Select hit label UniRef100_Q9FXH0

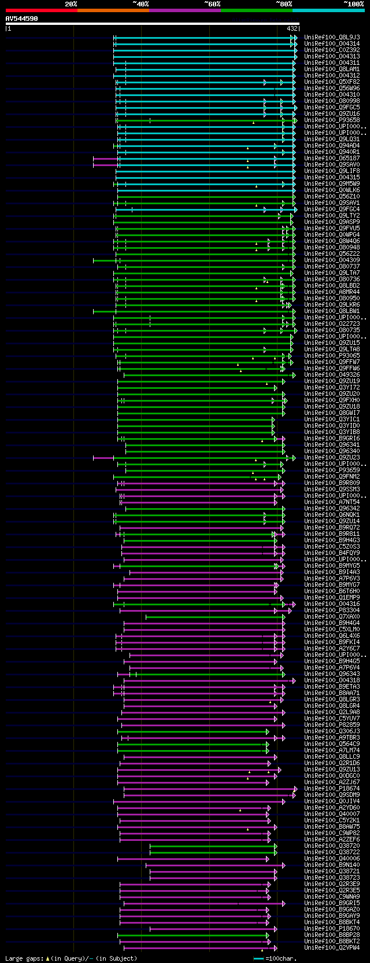[332, 400]
